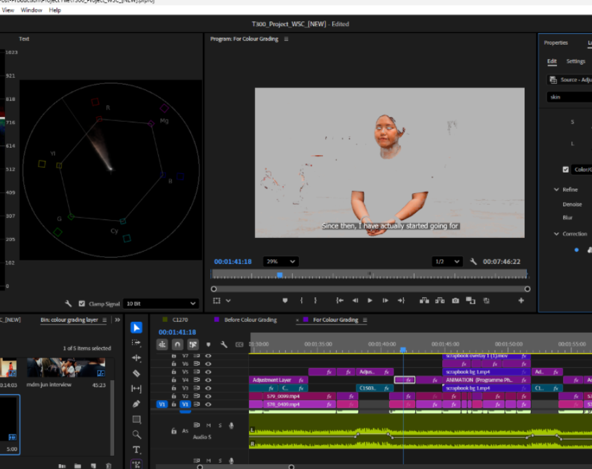Screen dimensions: 592x469
Task: Click the Program monitor navigator scrollbar
Action: 371,289
